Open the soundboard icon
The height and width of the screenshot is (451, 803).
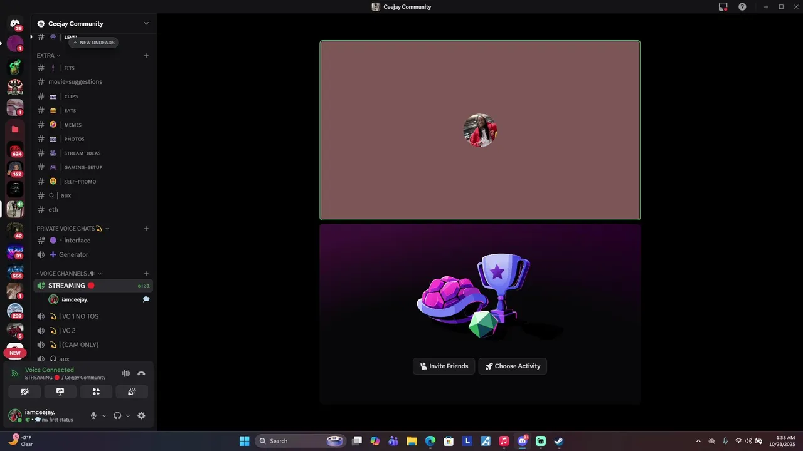tap(132, 391)
